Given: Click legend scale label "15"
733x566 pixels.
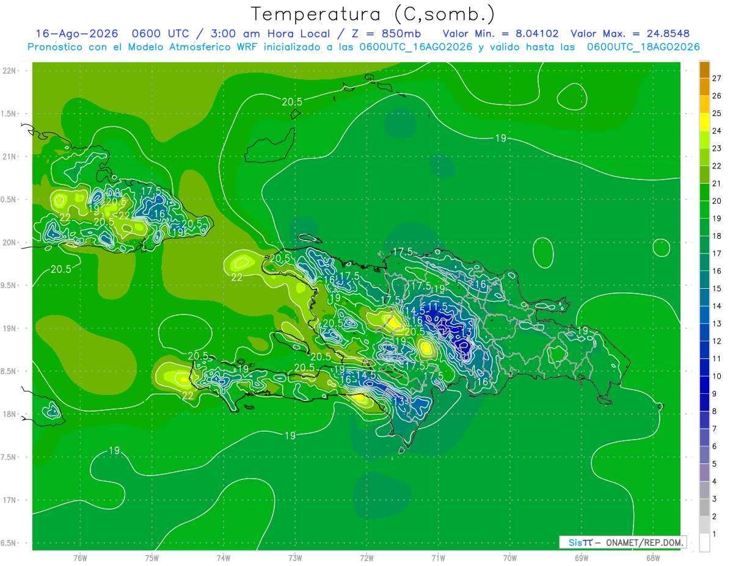Looking at the screenshot, I should [x=717, y=289].
